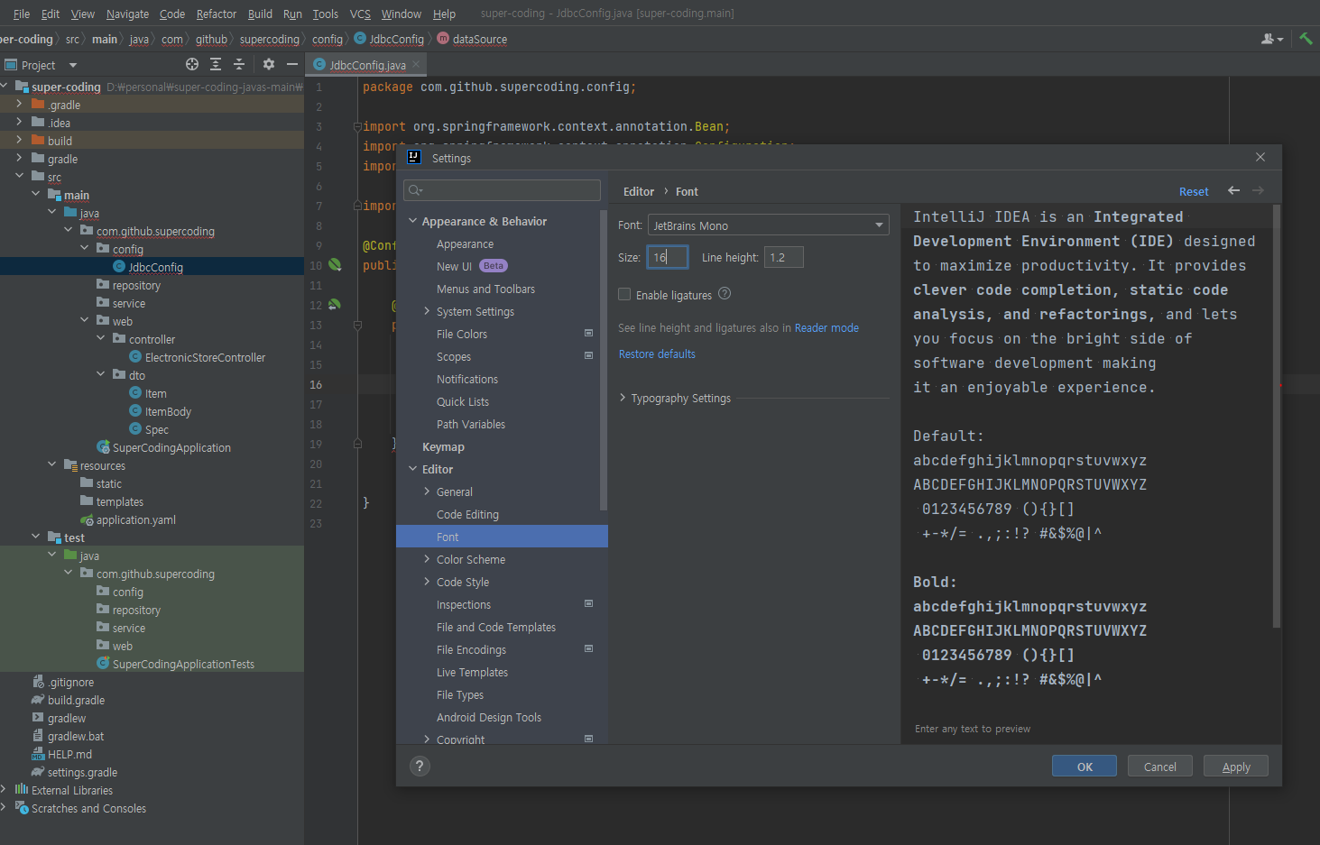This screenshot has width=1320, height=845.
Task: Click the File Encodings project-level icon
Action: (x=588, y=649)
